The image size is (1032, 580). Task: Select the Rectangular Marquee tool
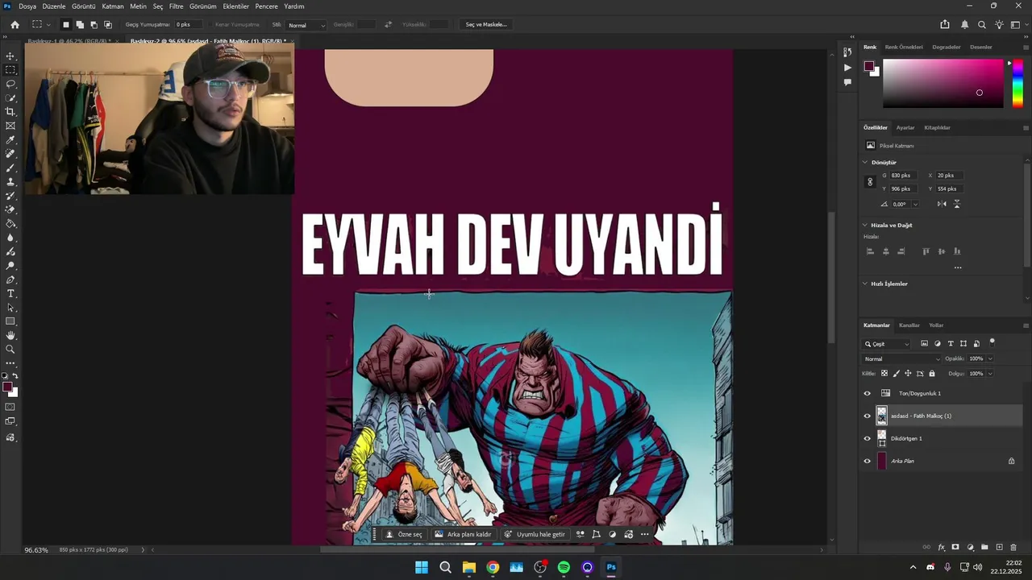click(x=10, y=70)
